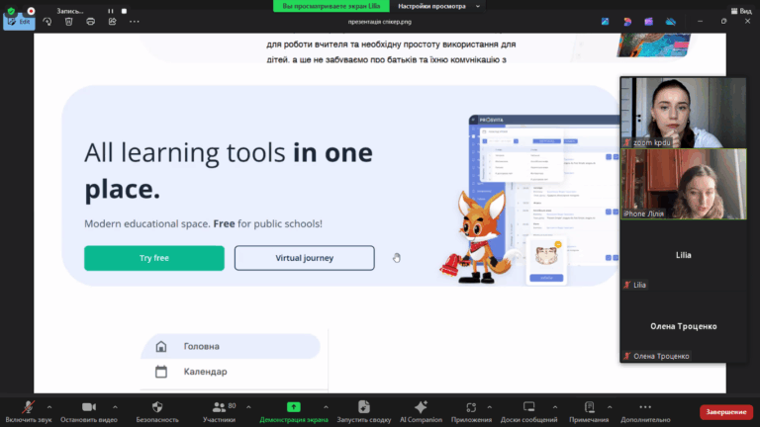Open the Настройки просмотра dropdown
Viewport: 760px width, 427px height.
pos(438,6)
